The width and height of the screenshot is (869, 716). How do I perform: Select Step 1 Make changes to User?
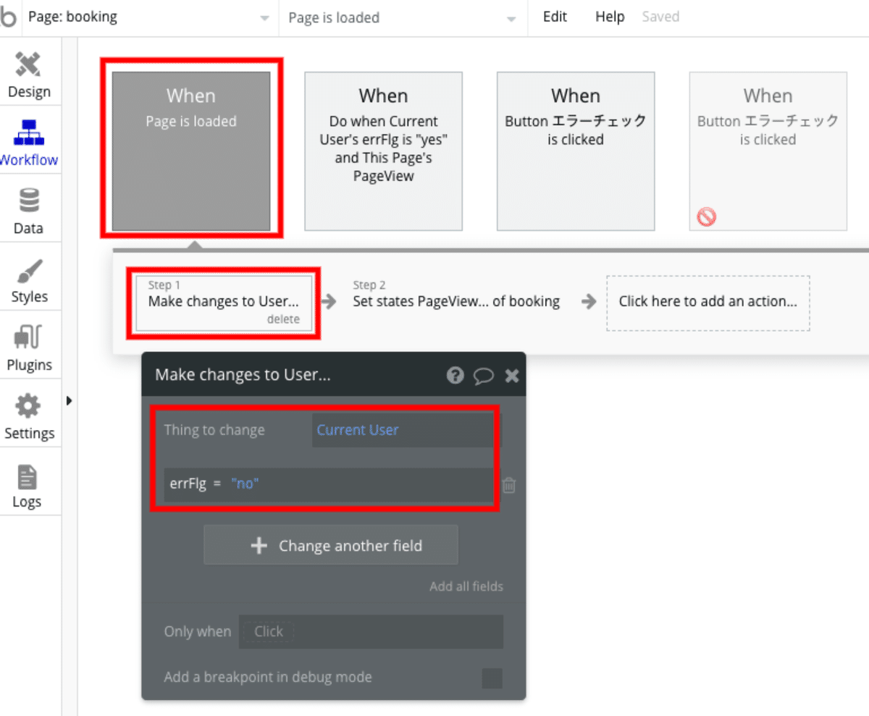point(223,303)
